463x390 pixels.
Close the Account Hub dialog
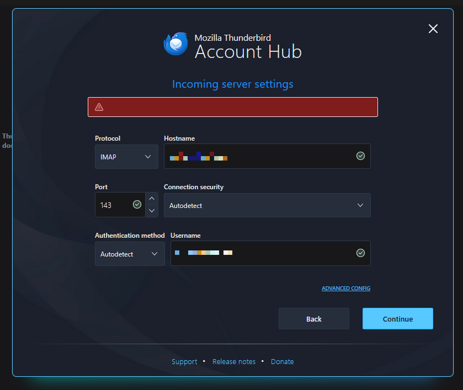pos(433,29)
